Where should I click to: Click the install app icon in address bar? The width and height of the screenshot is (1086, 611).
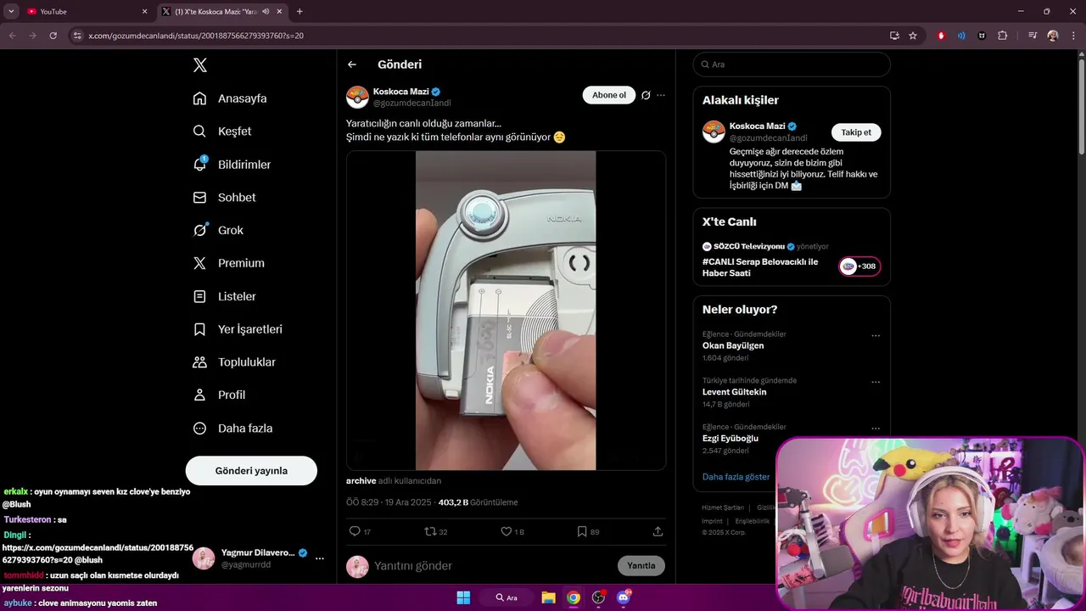[x=894, y=36]
